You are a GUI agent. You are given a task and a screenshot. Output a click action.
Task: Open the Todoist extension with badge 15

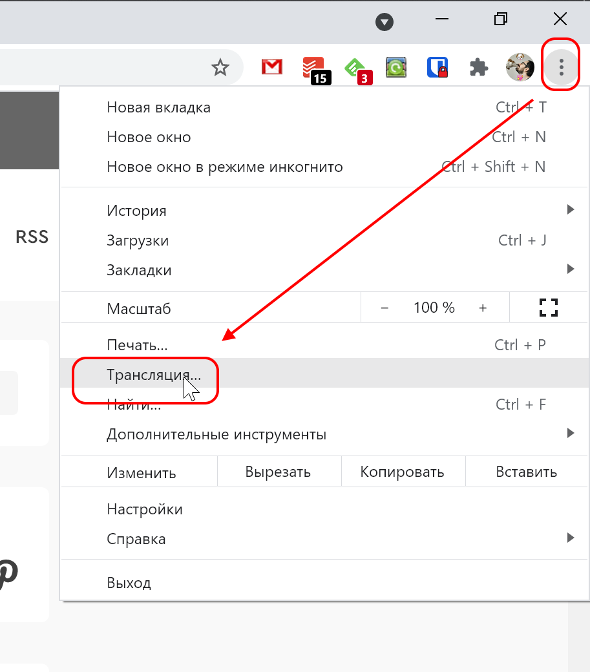click(x=315, y=68)
